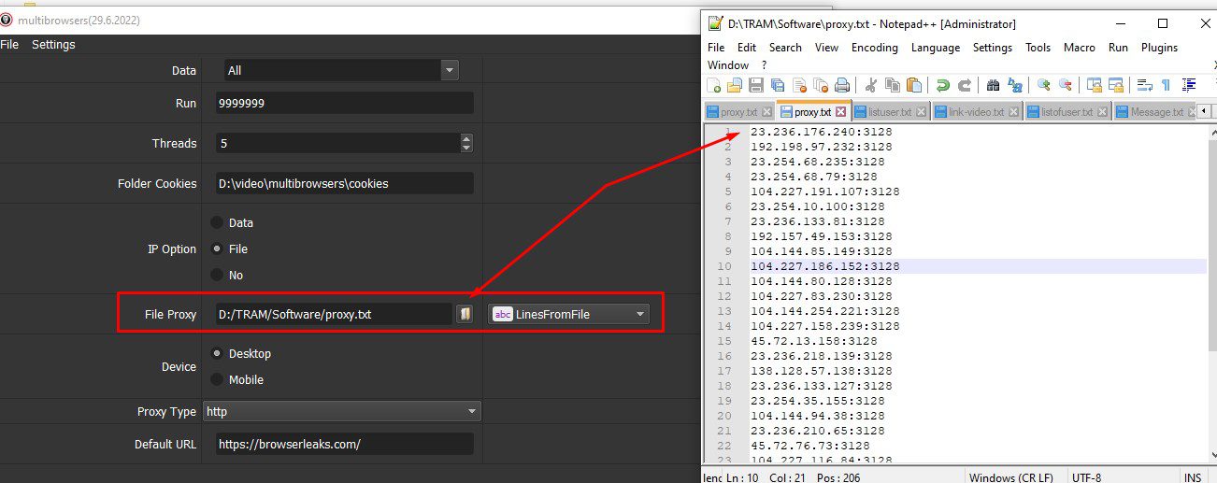
Task: Open Notepad++ Plugins menu
Action: 1159,47
